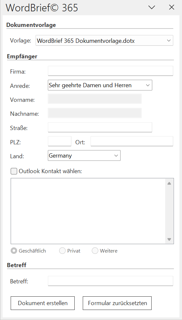The width and height of the screenshot is (182, 320).
Task: Click the contacts list scroll-down arrow
Action: coord(169,239)
